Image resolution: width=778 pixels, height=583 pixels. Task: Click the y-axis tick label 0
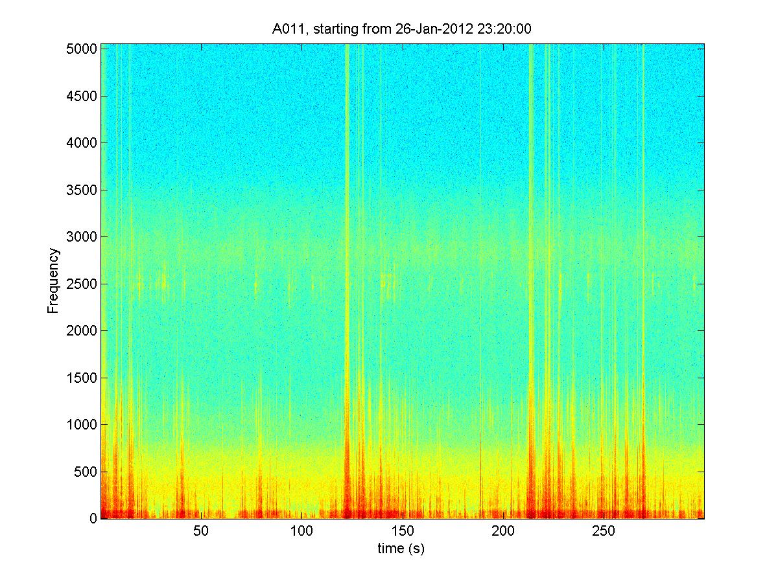point(93,519)
